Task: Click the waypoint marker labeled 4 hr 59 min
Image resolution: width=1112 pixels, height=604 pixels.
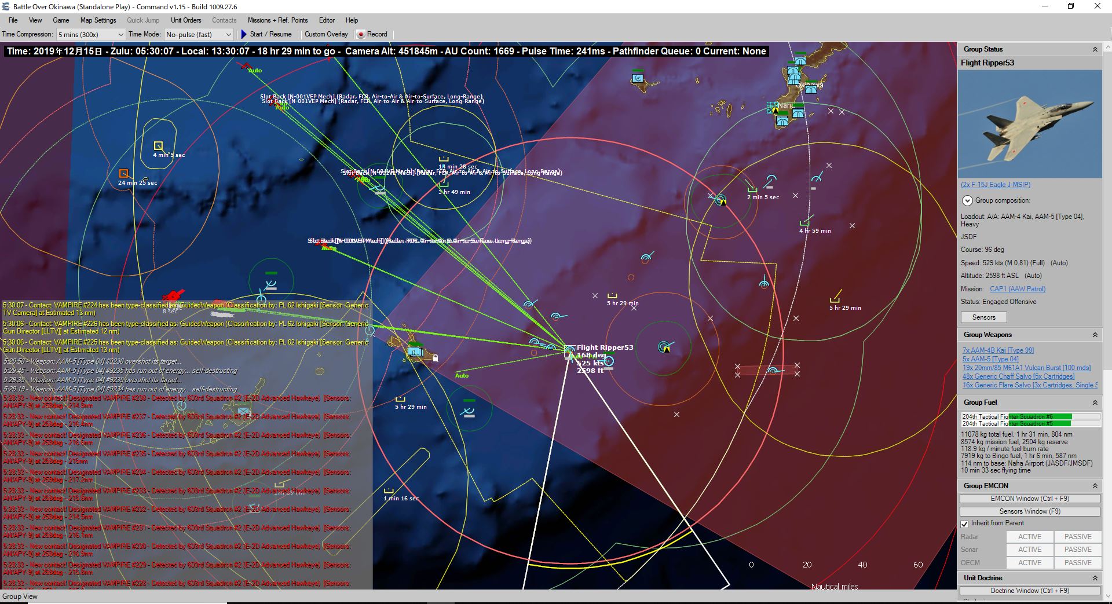Action: (804, 222)
